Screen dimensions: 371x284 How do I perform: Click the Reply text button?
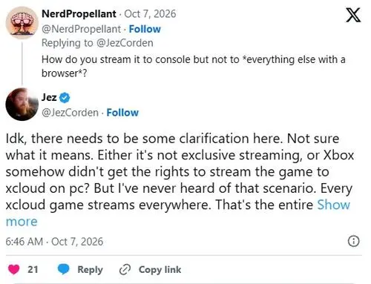click(90, 270)
